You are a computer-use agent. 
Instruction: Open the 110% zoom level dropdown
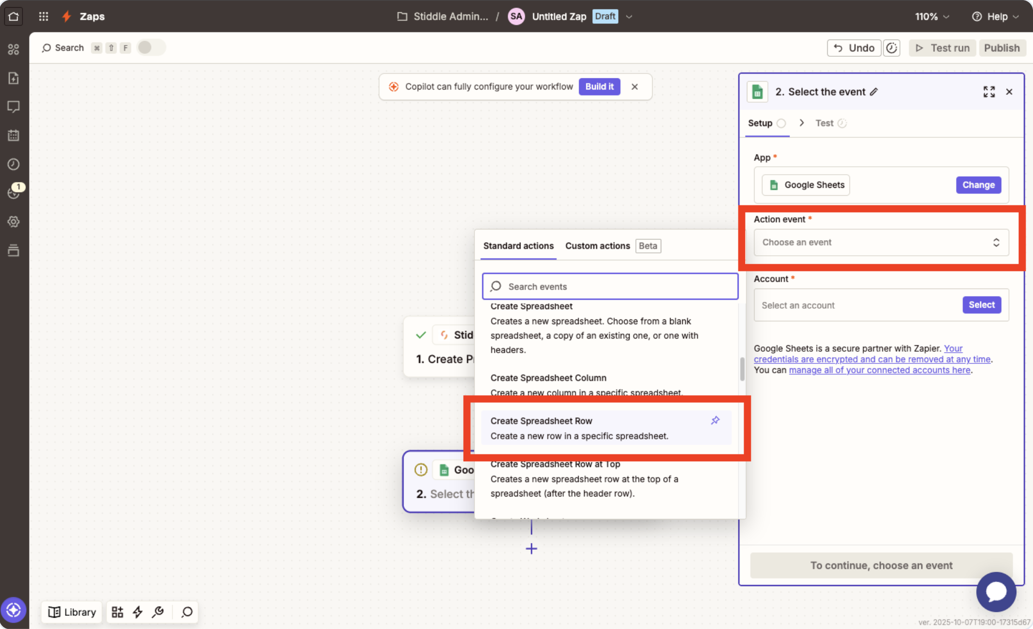point(932,17)
